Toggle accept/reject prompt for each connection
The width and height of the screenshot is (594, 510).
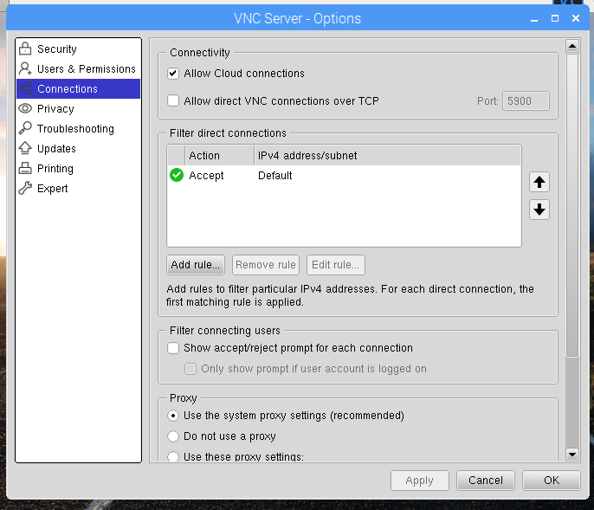point(173,348)
